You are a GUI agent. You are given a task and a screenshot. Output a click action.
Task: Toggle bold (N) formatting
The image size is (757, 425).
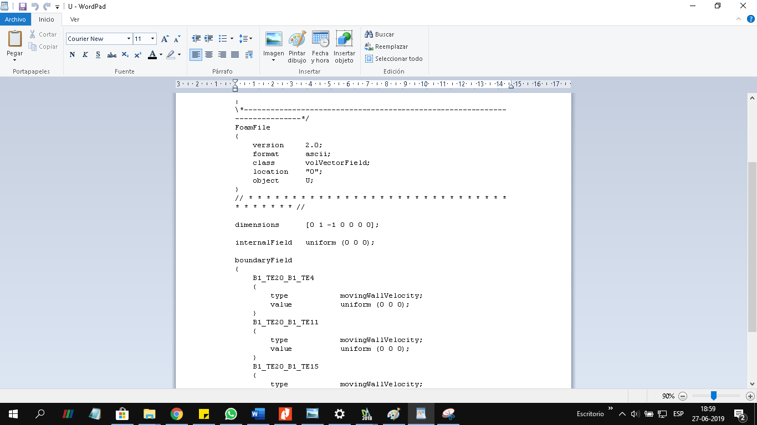click(x=72, y=55)
